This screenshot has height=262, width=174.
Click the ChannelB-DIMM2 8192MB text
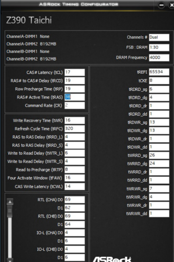31,59
